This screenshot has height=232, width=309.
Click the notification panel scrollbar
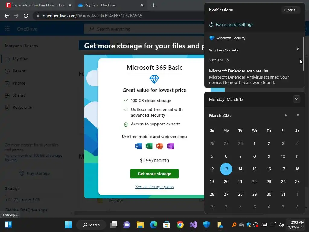click(x=304, y=54)
